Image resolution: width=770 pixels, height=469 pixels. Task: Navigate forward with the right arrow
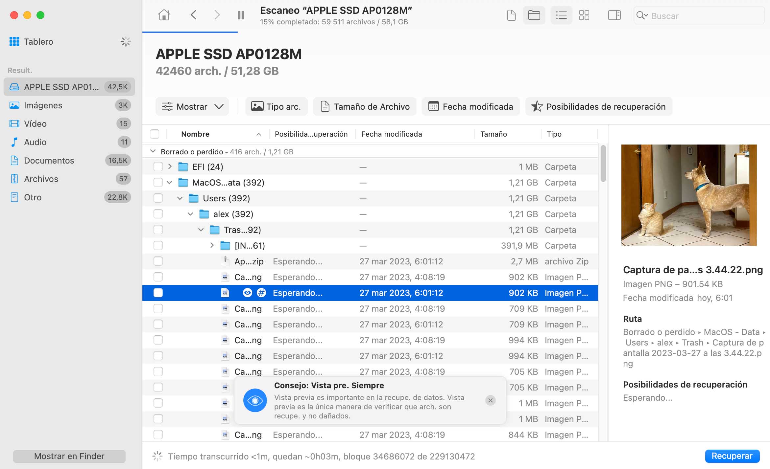click(217, 15)
